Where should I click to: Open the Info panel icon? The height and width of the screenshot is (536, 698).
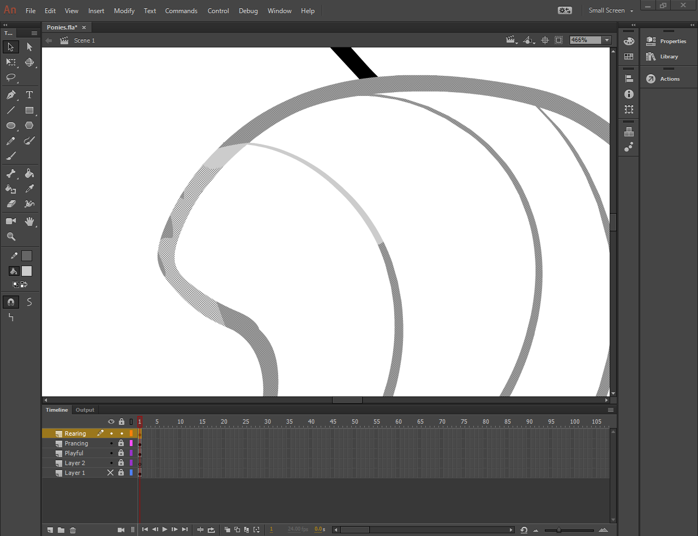[629, 94]
